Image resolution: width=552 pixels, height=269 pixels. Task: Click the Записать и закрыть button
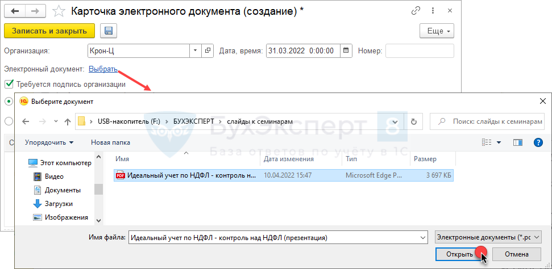click(x=49, y=31)
